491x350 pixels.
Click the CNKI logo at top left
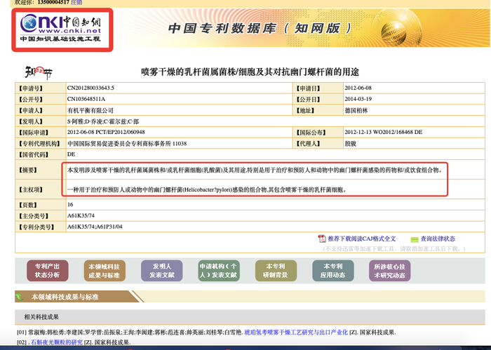click(62, 29)
